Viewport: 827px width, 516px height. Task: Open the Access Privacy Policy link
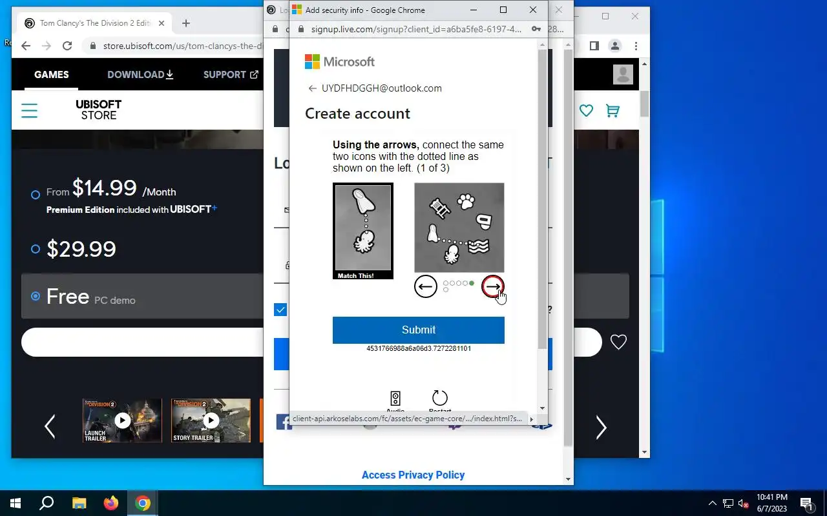tap(413, 475)
